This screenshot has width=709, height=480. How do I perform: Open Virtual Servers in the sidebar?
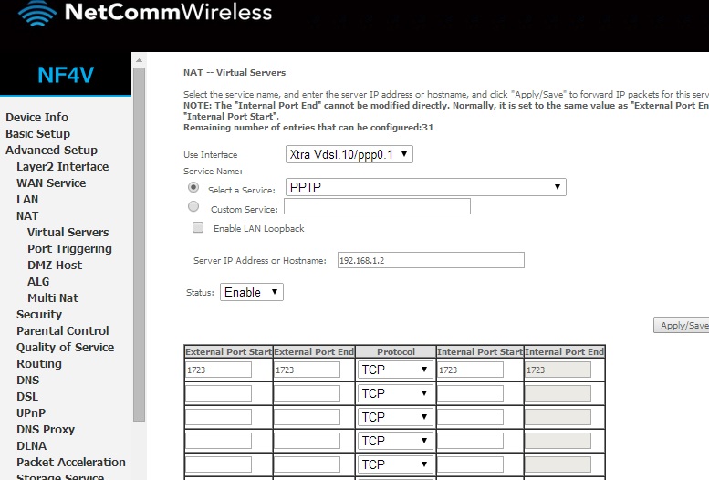pos(68,232)
